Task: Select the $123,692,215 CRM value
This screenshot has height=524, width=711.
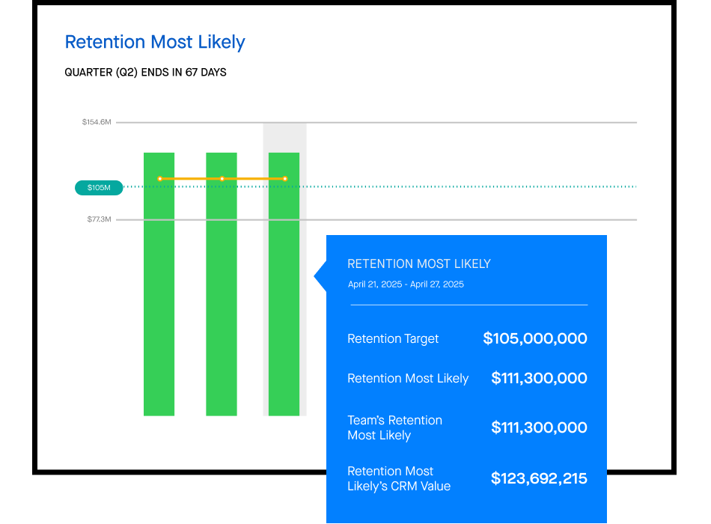Action: (539, 479)
